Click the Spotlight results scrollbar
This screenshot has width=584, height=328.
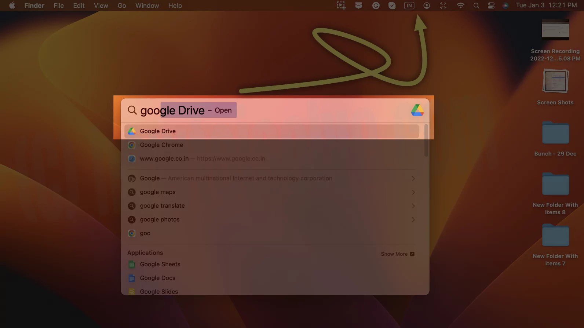pyautogui.click(x=426, y=141)
